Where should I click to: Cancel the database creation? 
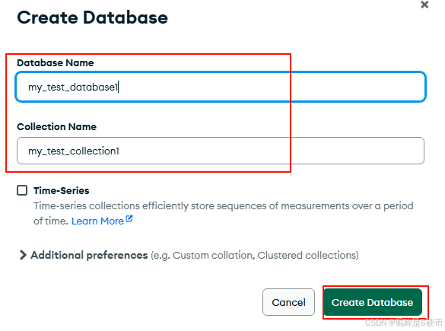point(288,302)
